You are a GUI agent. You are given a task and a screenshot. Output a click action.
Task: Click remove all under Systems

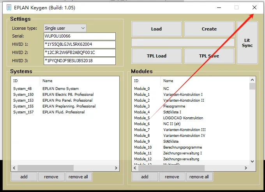(x=78, y=177)
